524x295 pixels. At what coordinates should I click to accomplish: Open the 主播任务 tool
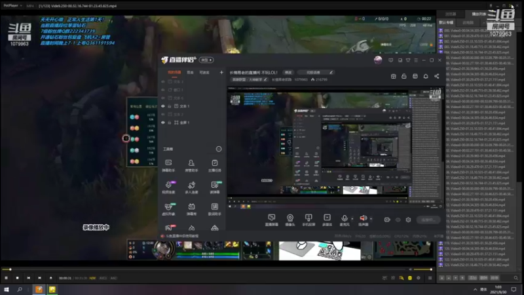pyautogui.click(x=215, y=165)
